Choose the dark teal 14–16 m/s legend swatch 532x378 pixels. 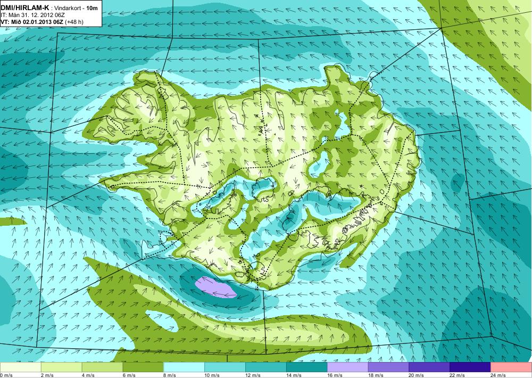tap(307, 367)
